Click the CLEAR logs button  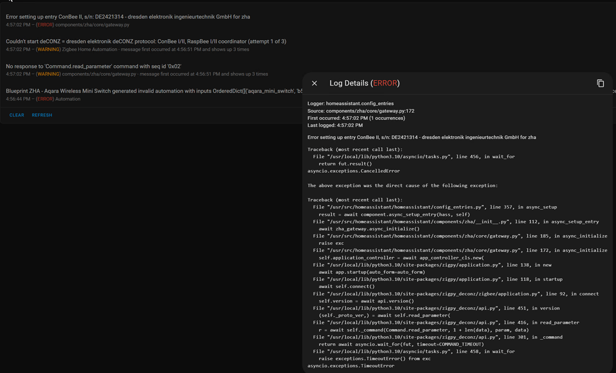click(x=17, y=115)
